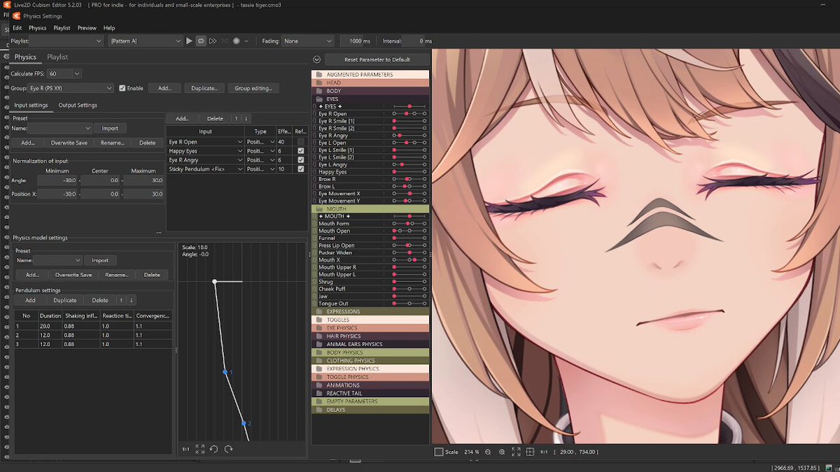The image size is (840, 472).
Task: Move input row down with arrow above table
Action: click(246, 119)
